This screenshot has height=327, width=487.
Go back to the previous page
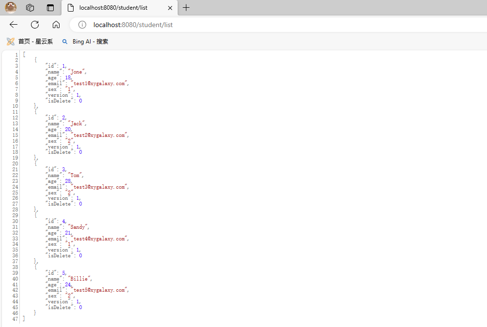pos(14,25)
